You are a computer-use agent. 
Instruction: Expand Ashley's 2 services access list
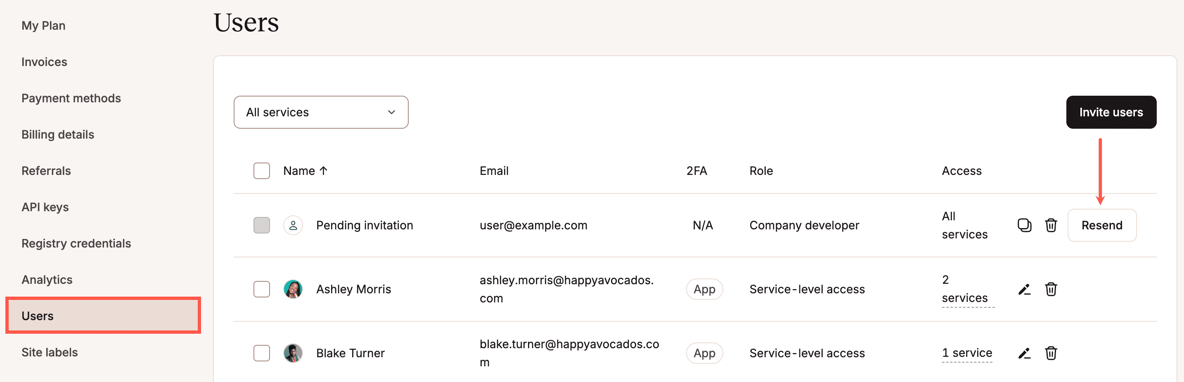[x=964, y=289]
